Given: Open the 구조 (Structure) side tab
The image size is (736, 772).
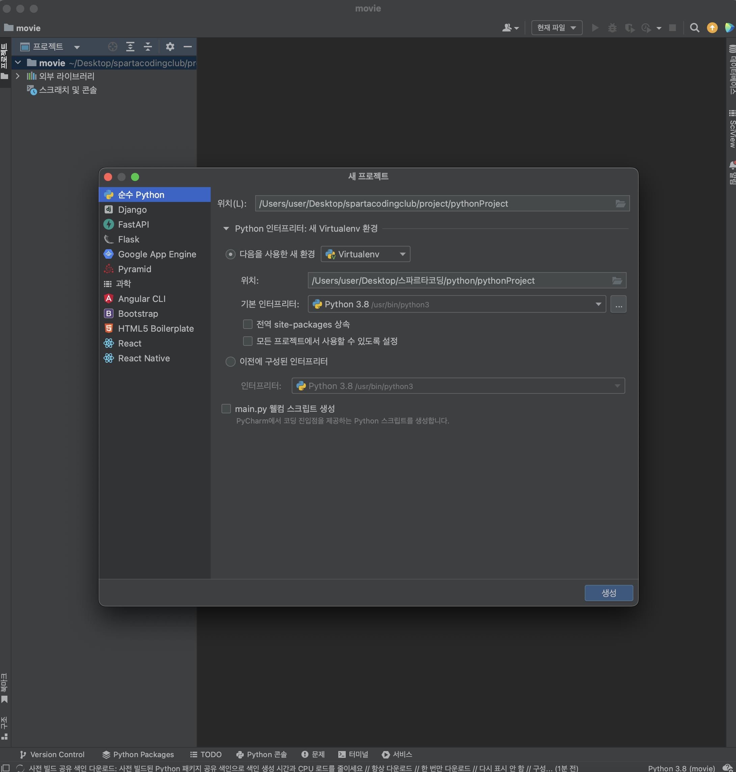Looking at the screenshot, I should pos(4,728).
